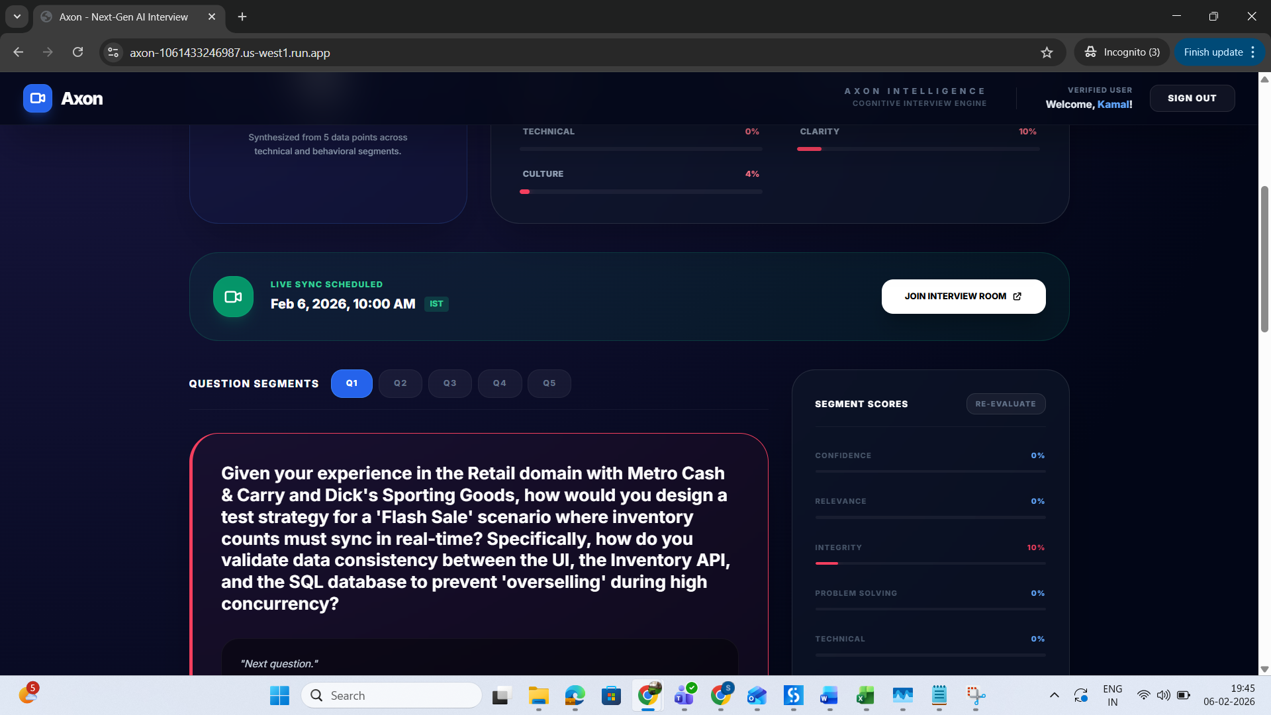The width and height of the screenshot is (1271, 715).
Task: Click the Sign Out button
Action: click(1192, 98)
